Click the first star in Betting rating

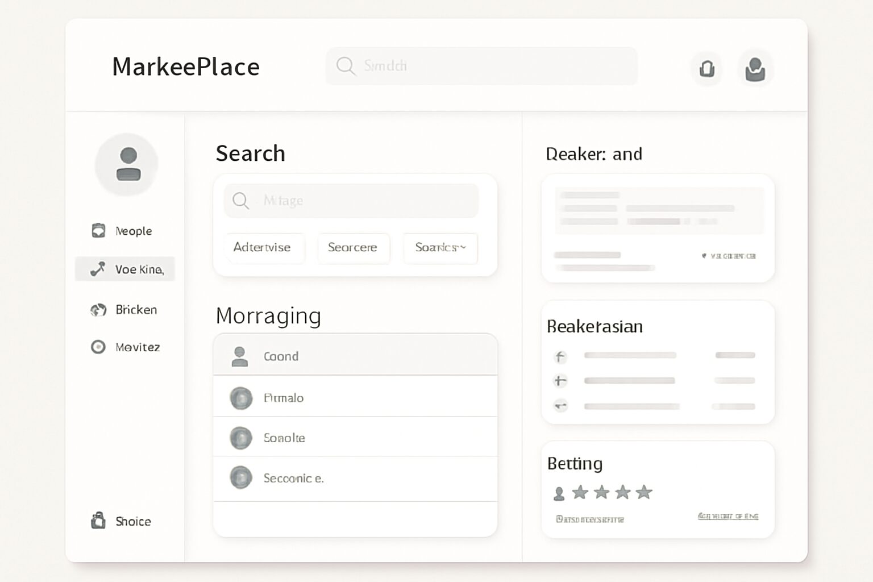(x=580, y=492)
